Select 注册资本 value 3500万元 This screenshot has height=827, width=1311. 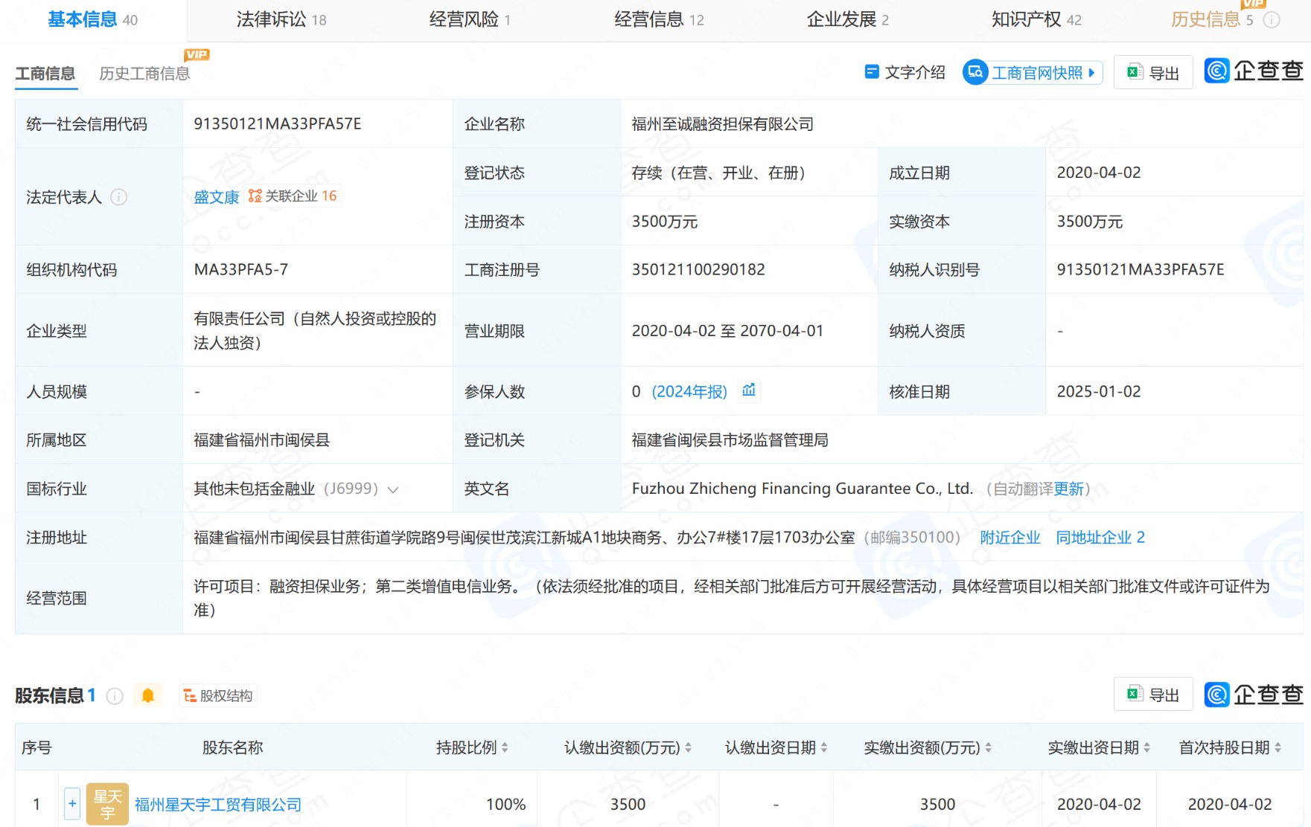665,222
